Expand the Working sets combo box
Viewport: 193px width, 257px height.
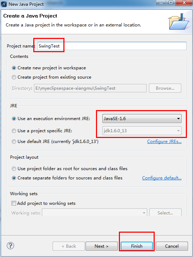coord(95,213)
